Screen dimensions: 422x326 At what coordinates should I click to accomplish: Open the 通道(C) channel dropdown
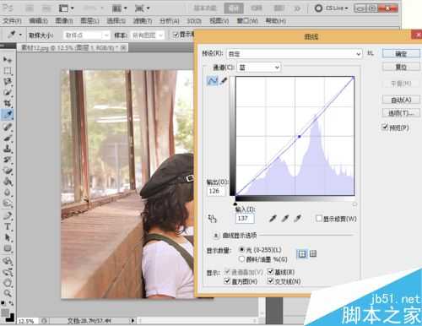click(259, 68)
